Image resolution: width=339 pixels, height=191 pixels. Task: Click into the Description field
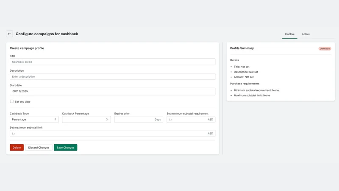(x=112, y=76)
